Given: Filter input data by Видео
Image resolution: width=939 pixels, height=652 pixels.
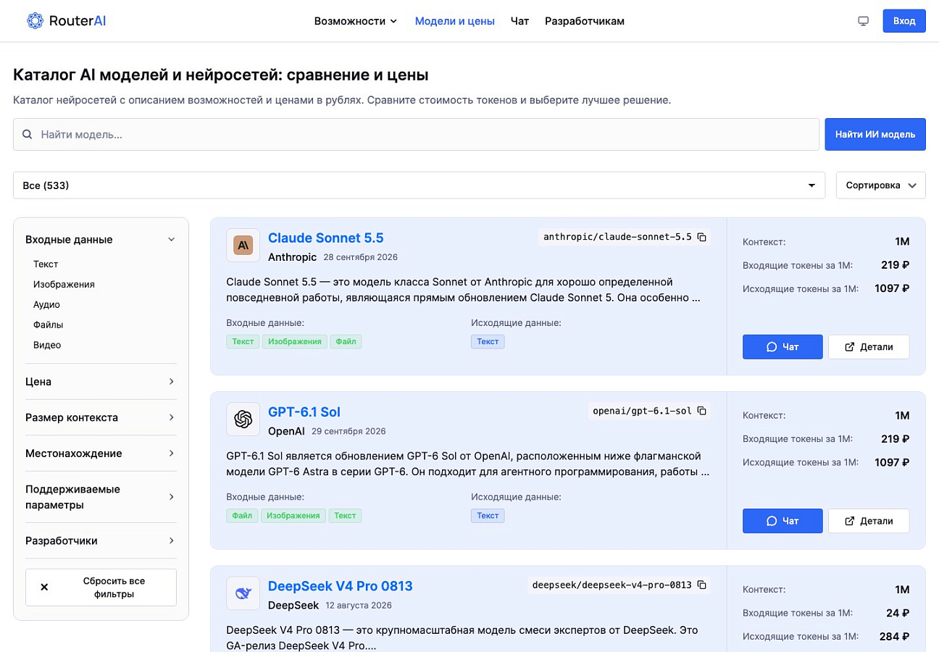Looking at the screenshot, I should 47,345.
